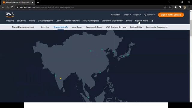
Task: Open a new browser tab
Action: (38, 2)
